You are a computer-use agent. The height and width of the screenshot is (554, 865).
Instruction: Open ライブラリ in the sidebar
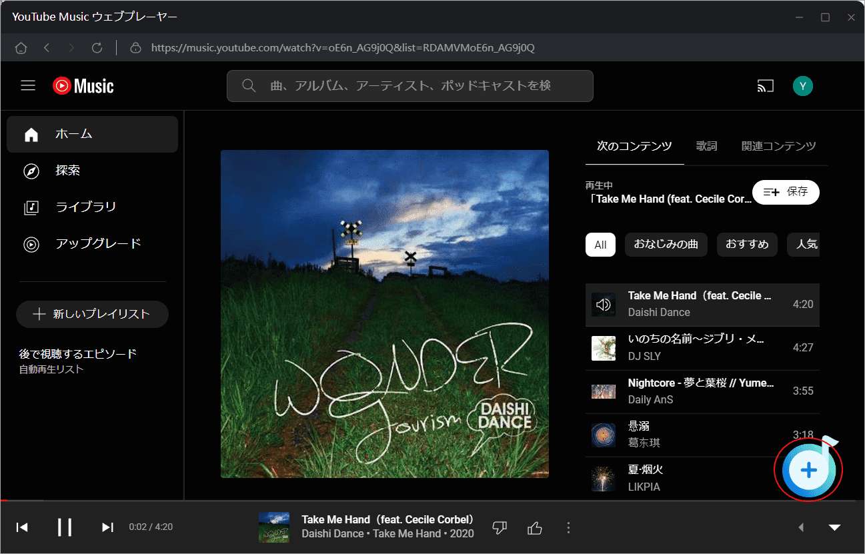point(92,207)
